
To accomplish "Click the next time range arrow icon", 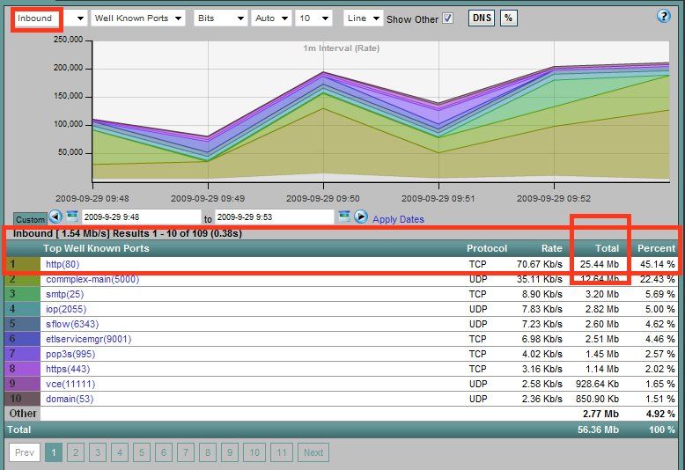I will 360,217.
